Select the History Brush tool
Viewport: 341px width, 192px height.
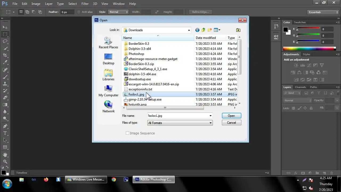click(x=5, y=91)
